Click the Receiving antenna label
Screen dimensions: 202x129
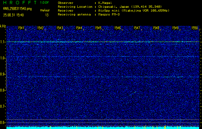74,15
